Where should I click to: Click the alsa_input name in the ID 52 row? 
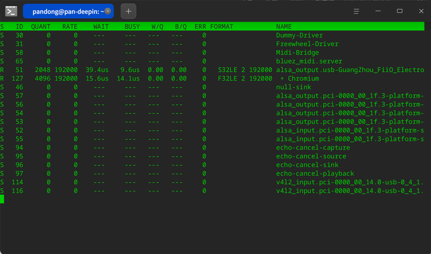tap(350, 130)
